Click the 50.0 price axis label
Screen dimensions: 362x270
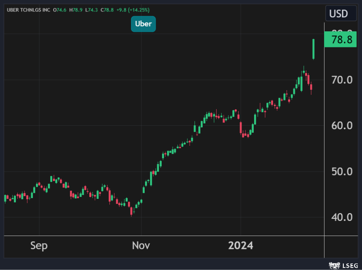point(342,172)
